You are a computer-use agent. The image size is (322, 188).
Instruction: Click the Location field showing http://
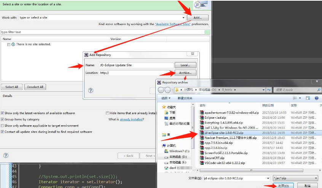[x=137, y=73]
